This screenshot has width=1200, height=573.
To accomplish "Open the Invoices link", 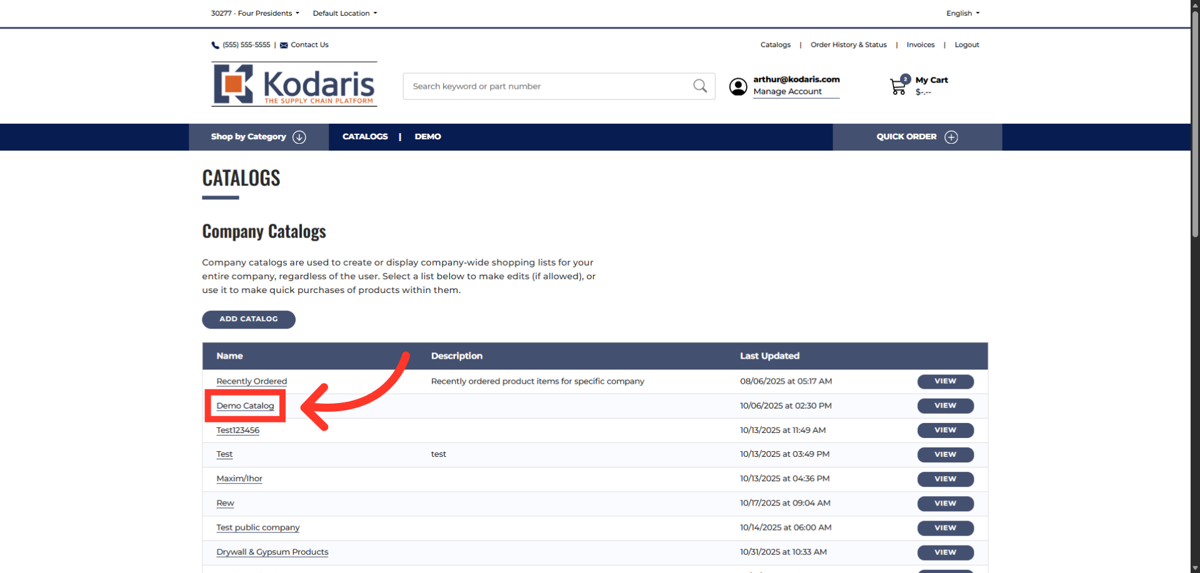I will 921,45.
